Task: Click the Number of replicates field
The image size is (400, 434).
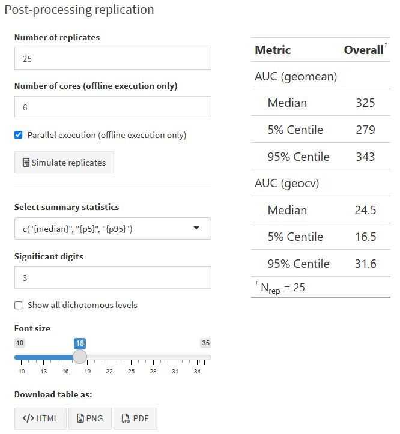Action: click(113, 58)
